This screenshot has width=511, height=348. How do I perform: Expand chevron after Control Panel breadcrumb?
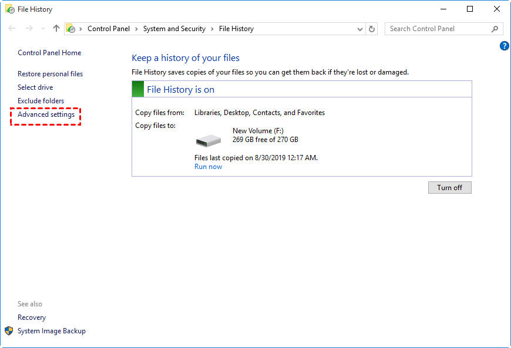136,29
